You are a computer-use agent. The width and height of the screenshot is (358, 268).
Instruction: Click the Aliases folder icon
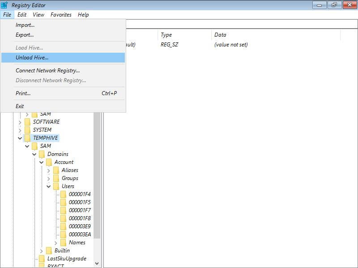(x=56, y=170)
